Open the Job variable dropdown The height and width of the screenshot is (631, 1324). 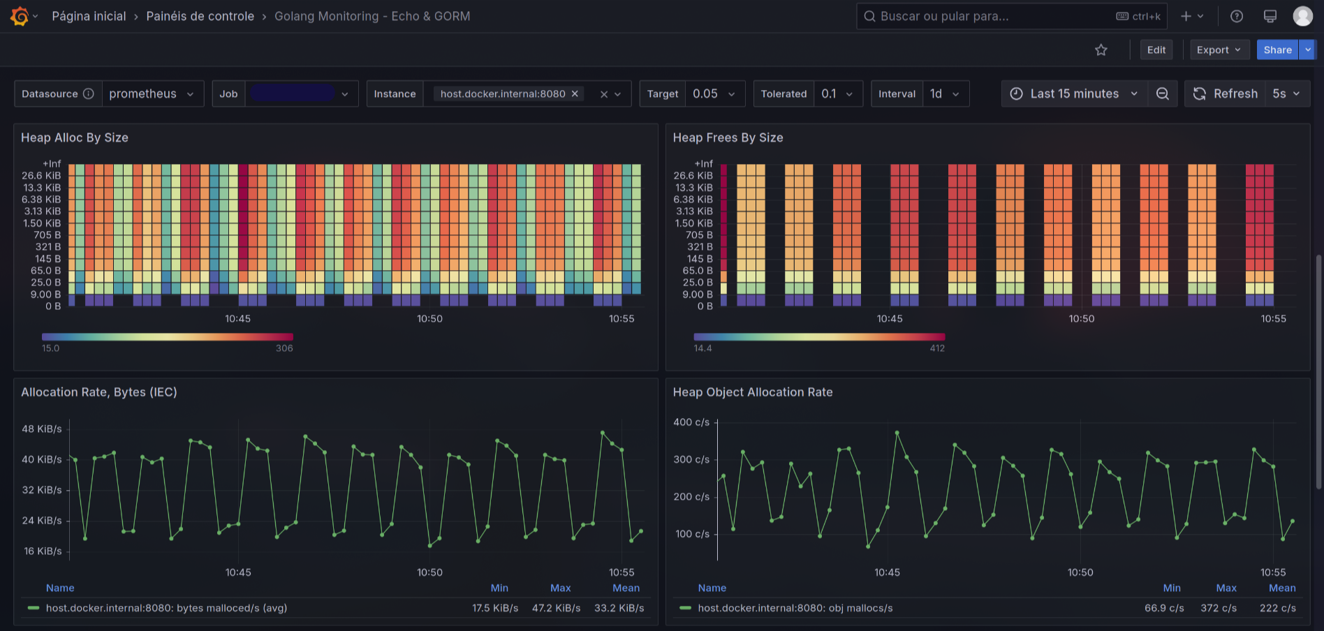301,94
